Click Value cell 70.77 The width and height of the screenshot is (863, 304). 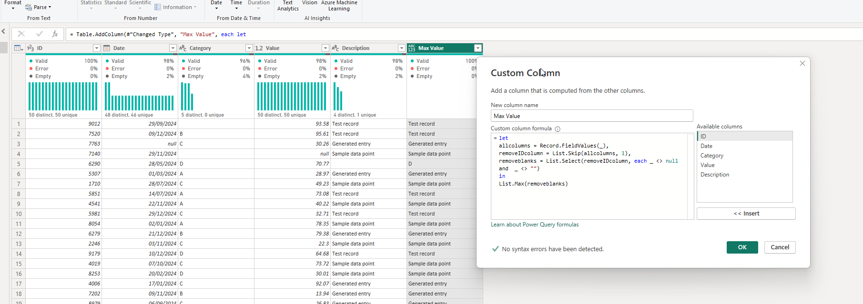coord(292,164)
